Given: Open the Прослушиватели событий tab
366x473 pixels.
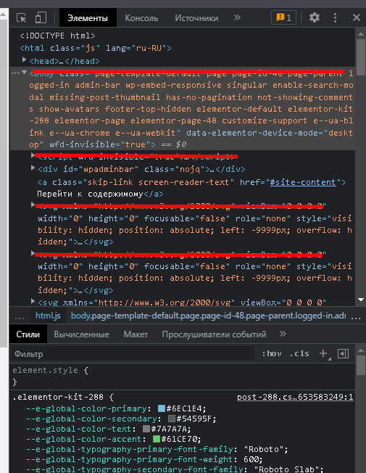Looking at the screenshot, I should coord(214,334).
